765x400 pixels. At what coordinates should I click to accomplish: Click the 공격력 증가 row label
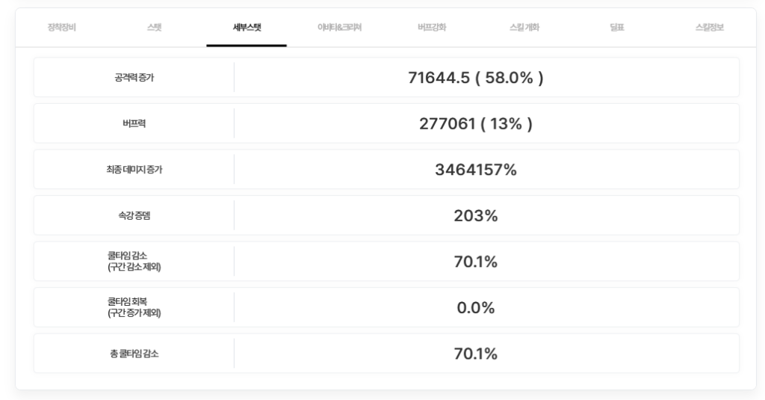click(134, 78)
